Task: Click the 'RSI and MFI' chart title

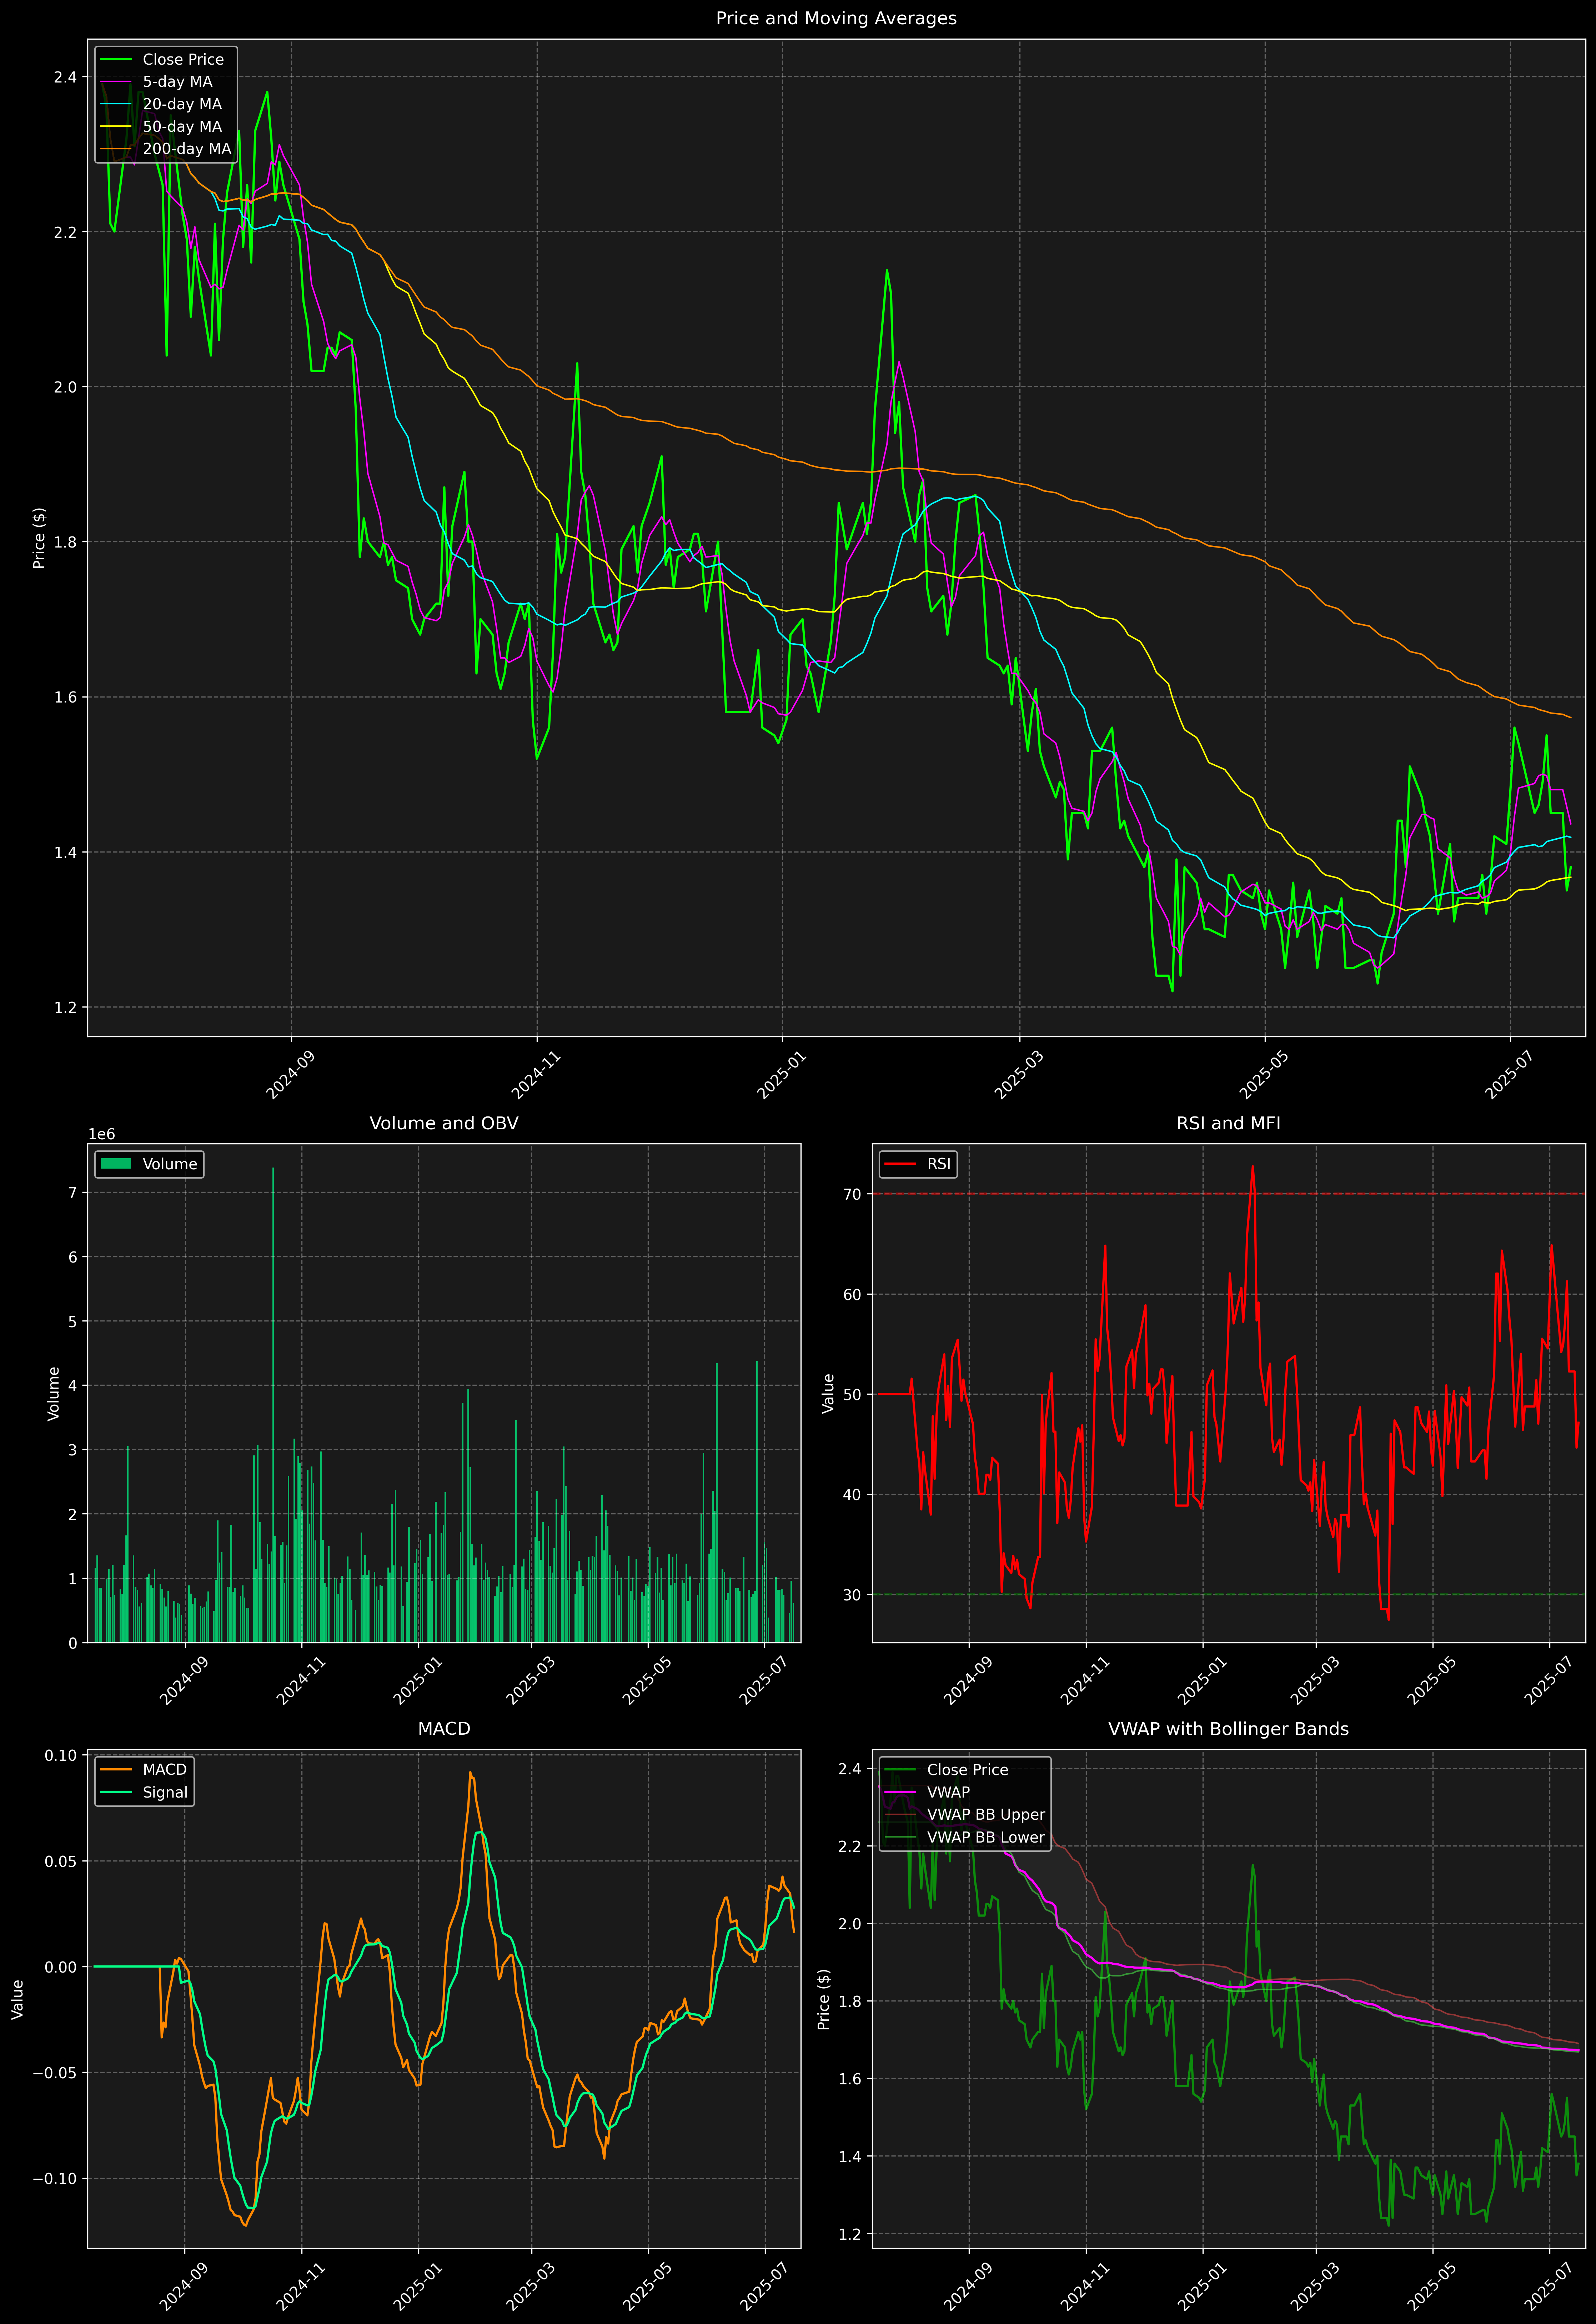Action: (x=1228, y=1123)
